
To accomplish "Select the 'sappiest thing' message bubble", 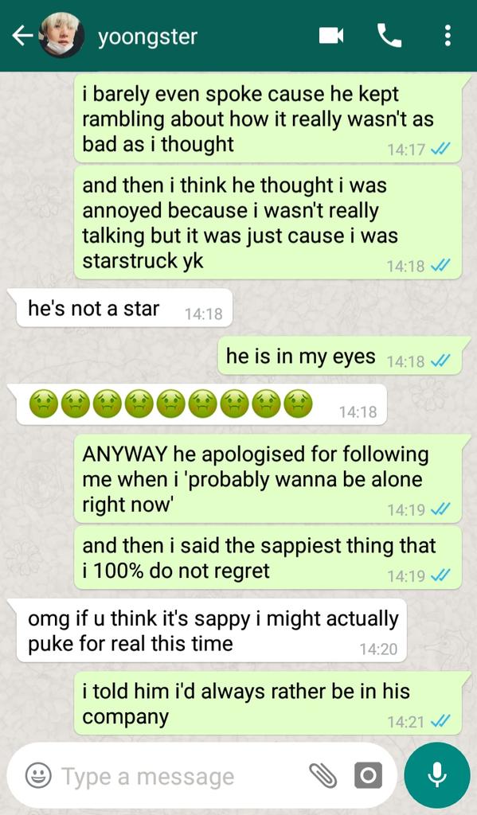I will coord(268,558).
